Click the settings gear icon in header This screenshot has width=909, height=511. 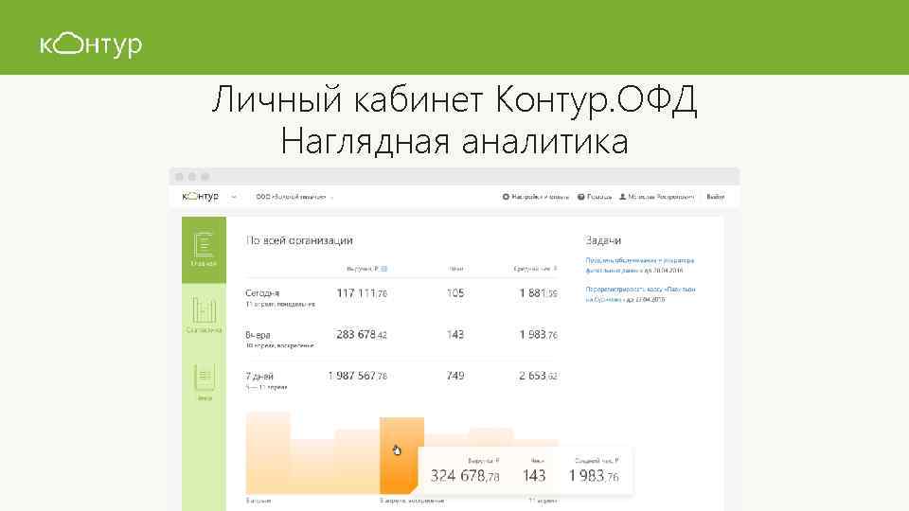(x=506, y=197)
